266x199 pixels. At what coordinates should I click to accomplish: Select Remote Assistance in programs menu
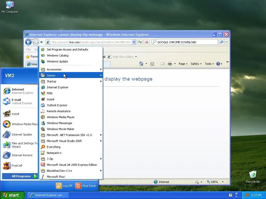pyautogui.click(x=71, y=111)
